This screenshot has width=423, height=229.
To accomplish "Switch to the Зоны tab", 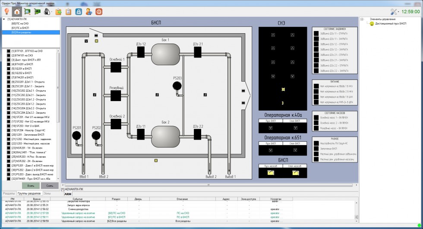I will click(47, 194).
